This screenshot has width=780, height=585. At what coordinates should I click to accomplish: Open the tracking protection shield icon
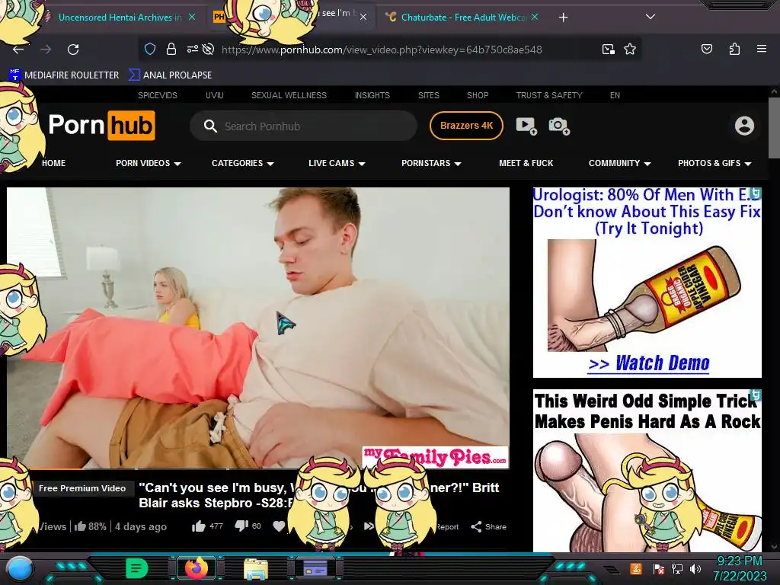tap(150, 50)
